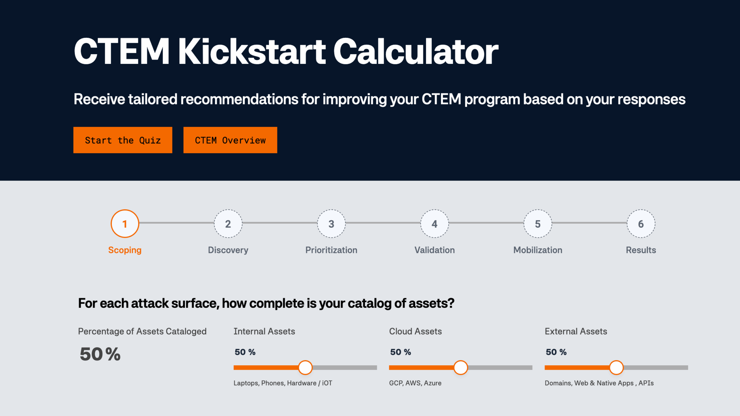Open the CTEM Overview button

tap(230, 140)
